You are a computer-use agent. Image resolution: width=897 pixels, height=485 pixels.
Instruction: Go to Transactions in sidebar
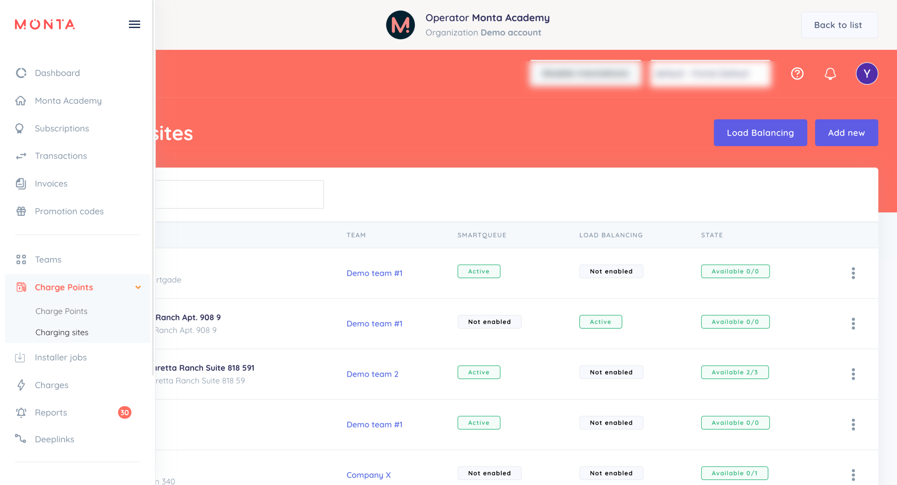(x=61, y=156)
